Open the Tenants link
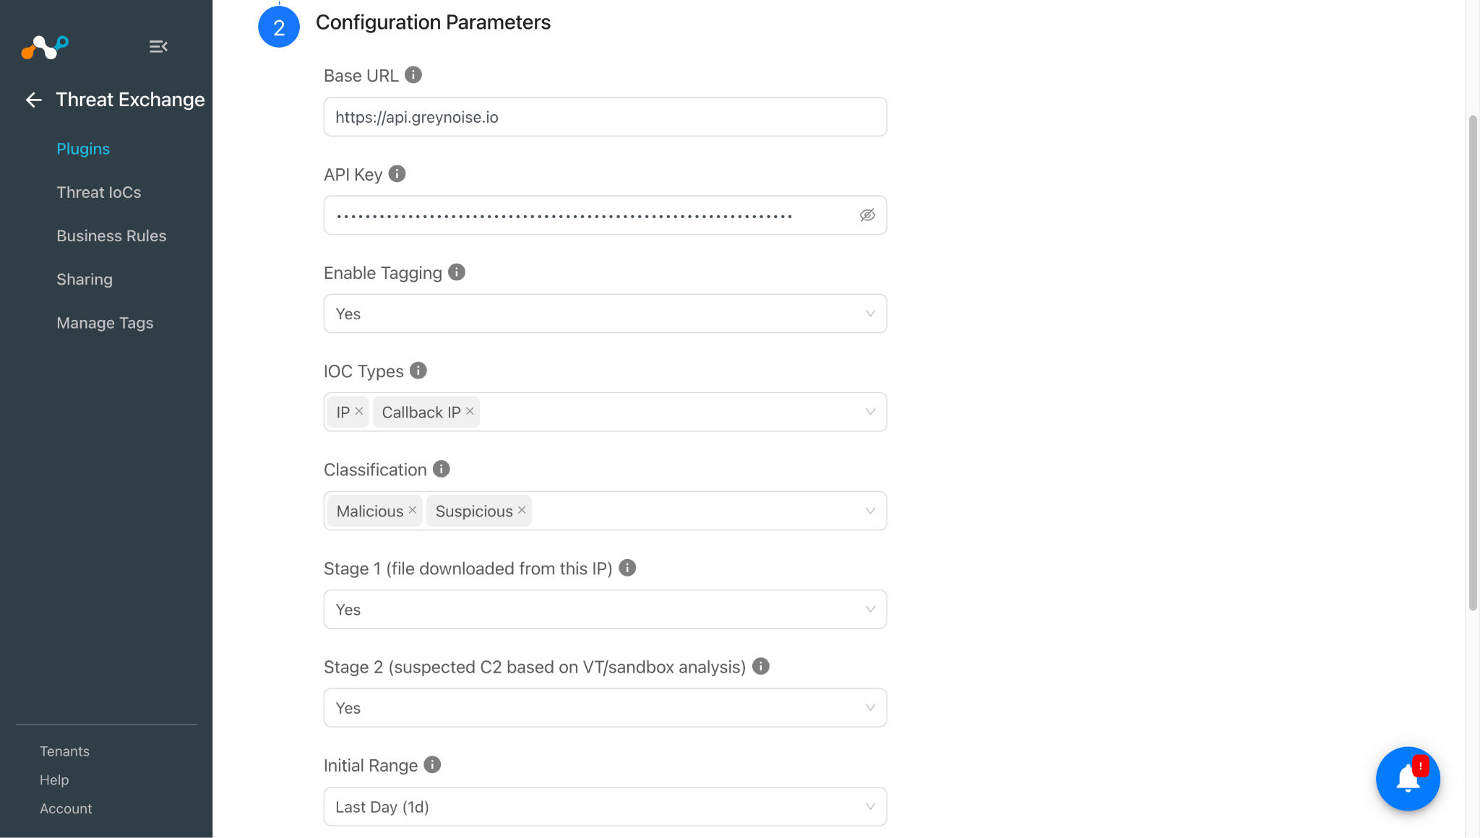 64,751
